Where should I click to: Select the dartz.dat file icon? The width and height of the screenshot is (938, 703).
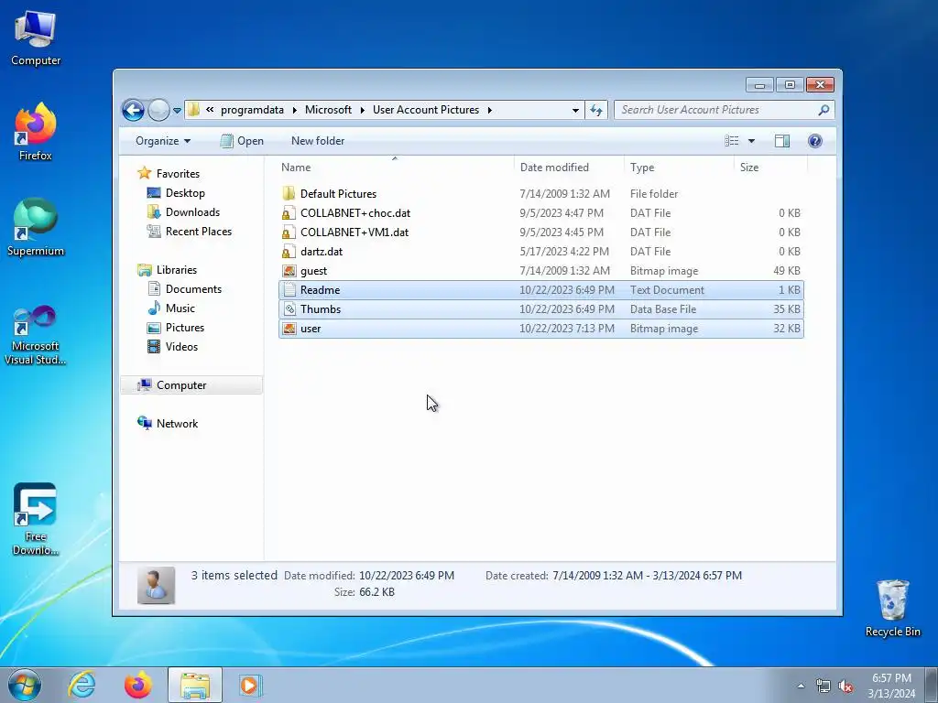(x=289, y=252)
